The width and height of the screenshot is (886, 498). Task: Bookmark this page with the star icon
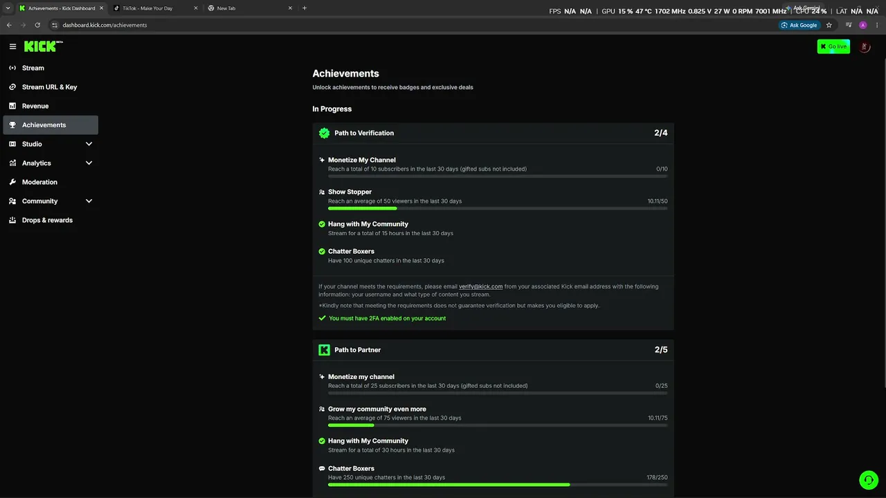(x=829, y=25)
